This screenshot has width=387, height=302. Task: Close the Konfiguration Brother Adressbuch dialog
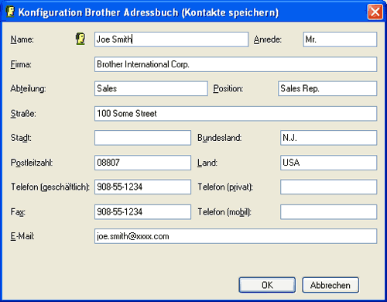pos(375,12)
